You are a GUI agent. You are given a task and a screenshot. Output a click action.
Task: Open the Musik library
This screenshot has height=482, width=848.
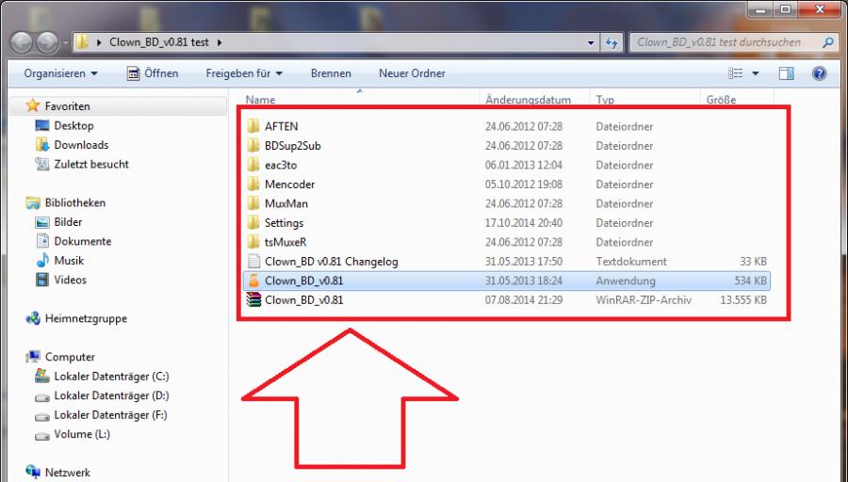point(69,261)
